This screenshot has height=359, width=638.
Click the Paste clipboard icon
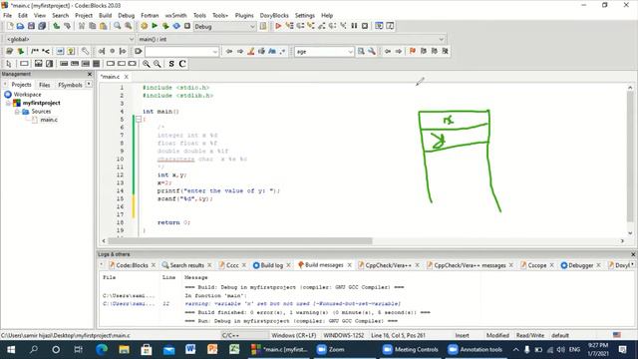coord(104,26)
